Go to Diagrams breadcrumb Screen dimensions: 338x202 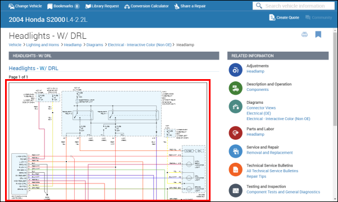pos(95,45)
